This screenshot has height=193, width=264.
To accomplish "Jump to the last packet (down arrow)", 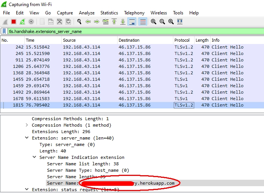I will click(123, 22).
